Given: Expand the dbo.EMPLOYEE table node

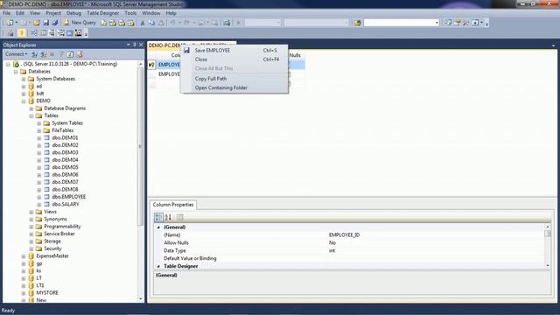Looking at the screenshot, I should point(38,197).
